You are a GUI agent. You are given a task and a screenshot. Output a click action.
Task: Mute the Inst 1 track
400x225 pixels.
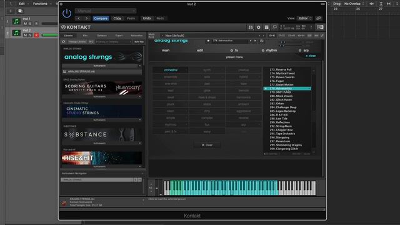pyautogui.click(x=25, y=24)
